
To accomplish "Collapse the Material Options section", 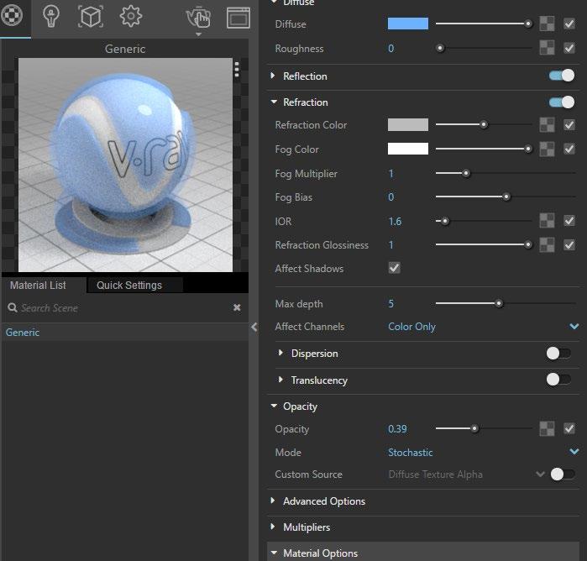I will (274, 553).
